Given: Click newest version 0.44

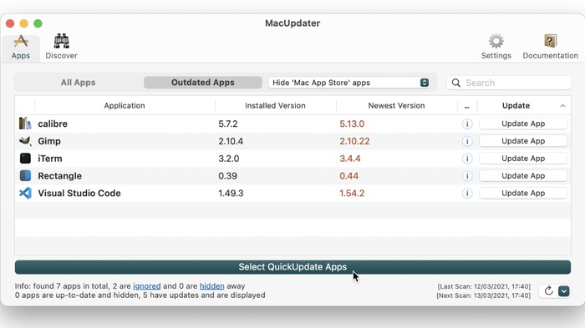Looking at the screenshot, I should click(348, 176).
